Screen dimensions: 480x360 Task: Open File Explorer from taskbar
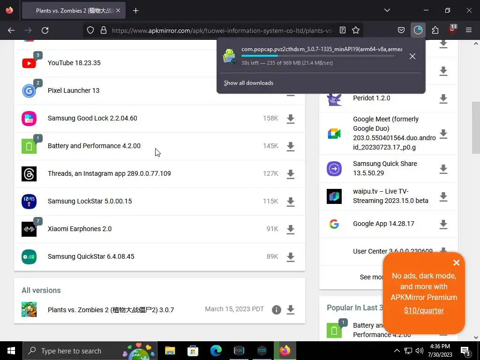coord(170,351)
